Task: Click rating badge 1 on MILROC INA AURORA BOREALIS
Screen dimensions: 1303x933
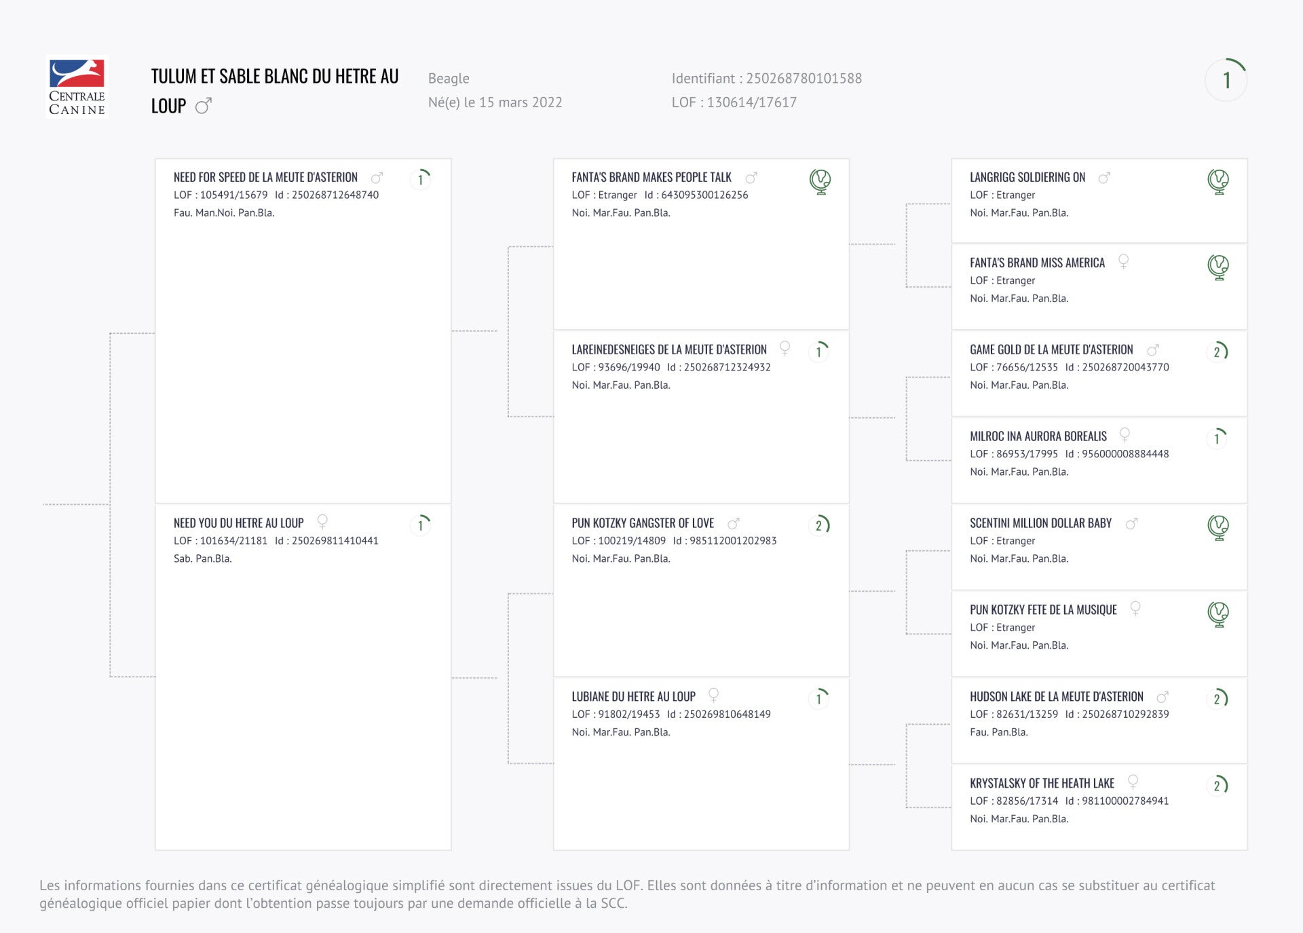Action: 1218,438
